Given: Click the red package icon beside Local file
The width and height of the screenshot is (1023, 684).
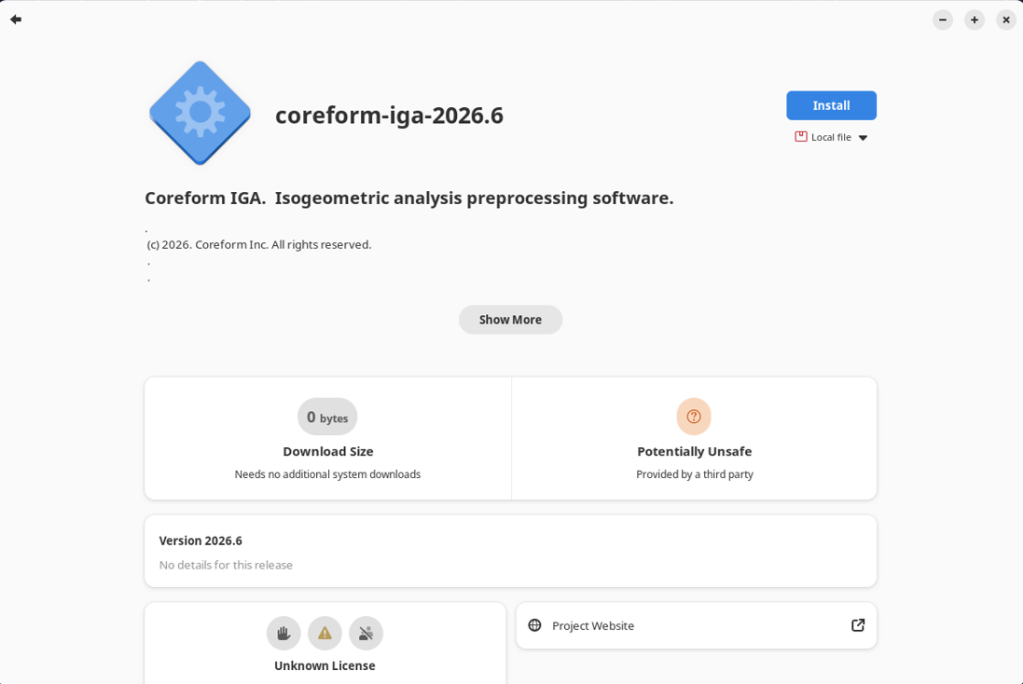Looking at the screenshot, I should point(800,136).
